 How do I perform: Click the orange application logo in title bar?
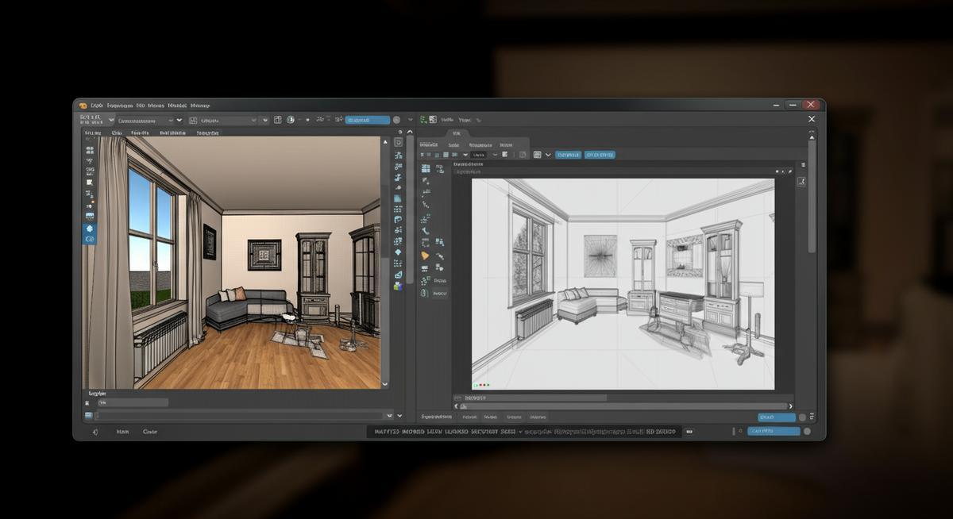pyautogui.click(x=83, y=105)
